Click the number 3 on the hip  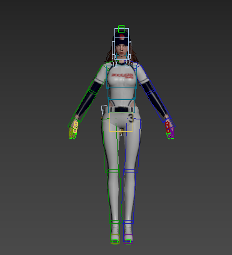[x=131, y=117]
